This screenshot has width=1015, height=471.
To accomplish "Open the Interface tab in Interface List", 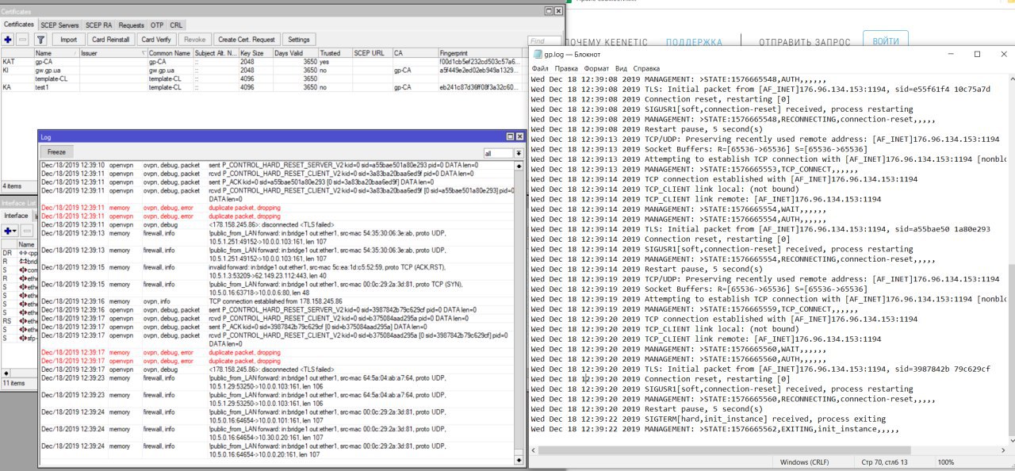I will point(16,216).
